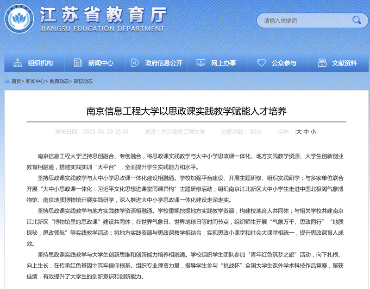This screenshot has width=370, height=289.
Task: Open 教育动态 breadcrumb link
Action: point(59,81)
